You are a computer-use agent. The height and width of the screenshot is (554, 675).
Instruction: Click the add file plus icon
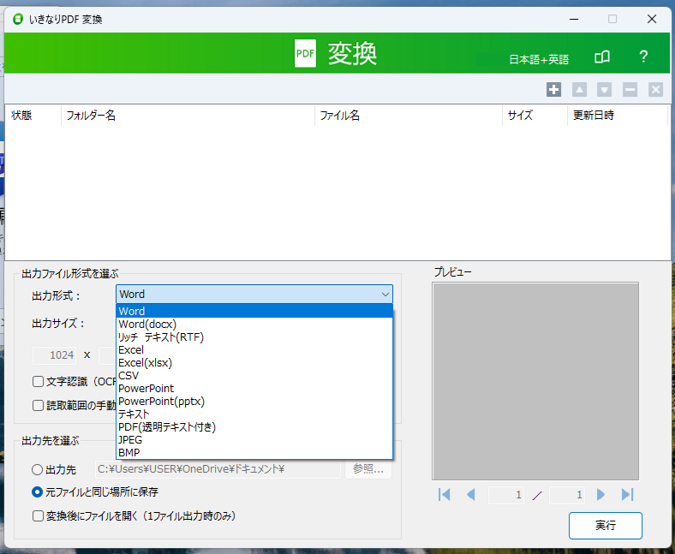click(x=553, y=90)
